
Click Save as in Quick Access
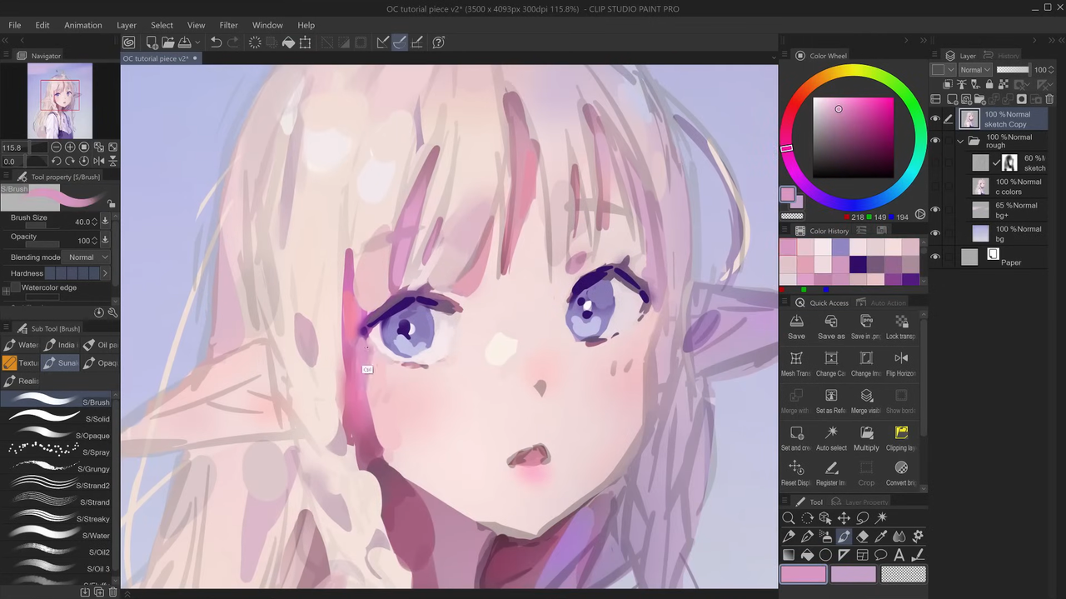point(831,327)
